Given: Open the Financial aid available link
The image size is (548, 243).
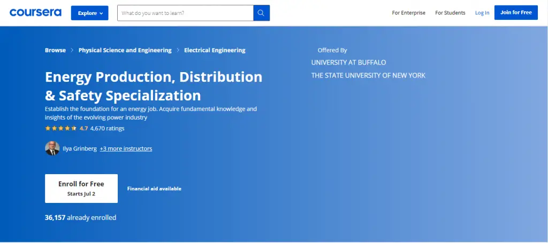Looking at the screenshot, I should (154, 189).
